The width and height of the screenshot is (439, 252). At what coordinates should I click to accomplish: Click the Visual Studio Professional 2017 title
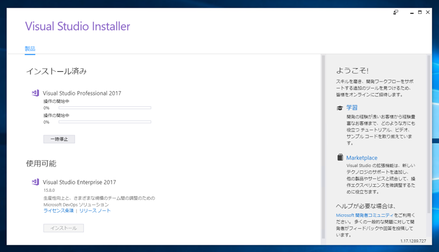pyautogui.click(x=82, y=93)
